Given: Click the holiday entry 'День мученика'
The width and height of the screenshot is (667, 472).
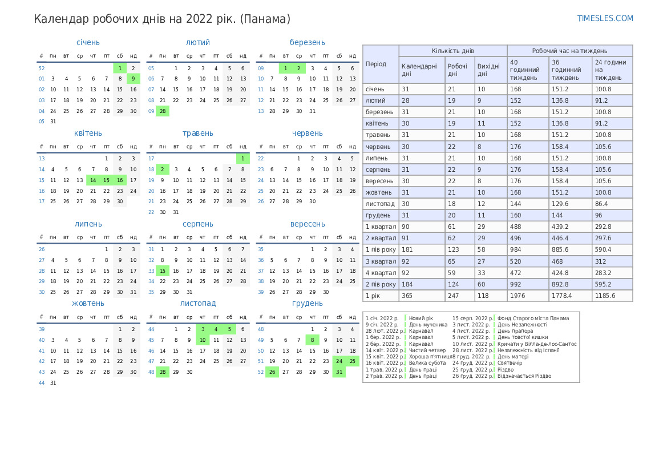Looking at the screenshot, I should pyautogui.click(x=428, y=325).
